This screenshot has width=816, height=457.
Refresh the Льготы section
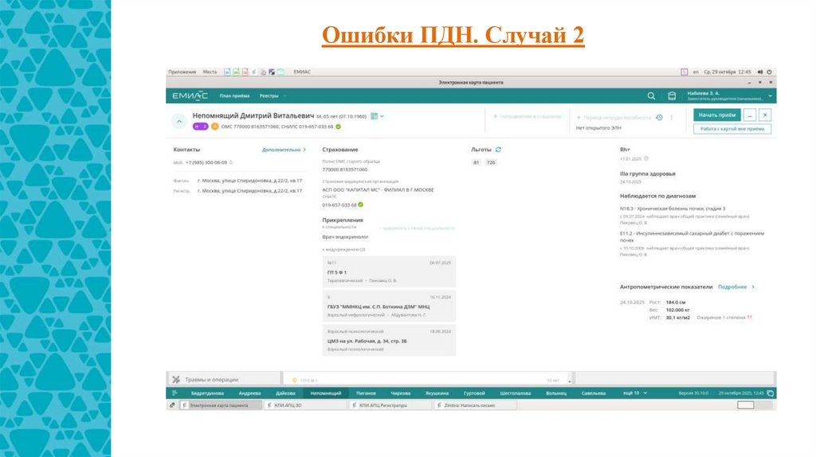(498, 149)
